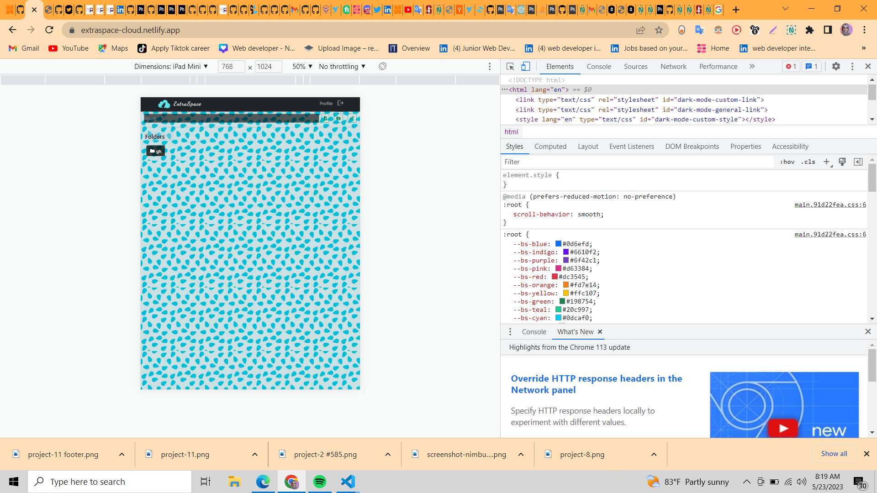This screenshot has width=877, height=493.
Task: Click the Profile link in ExtraSpace
Action: coord(326,103)
